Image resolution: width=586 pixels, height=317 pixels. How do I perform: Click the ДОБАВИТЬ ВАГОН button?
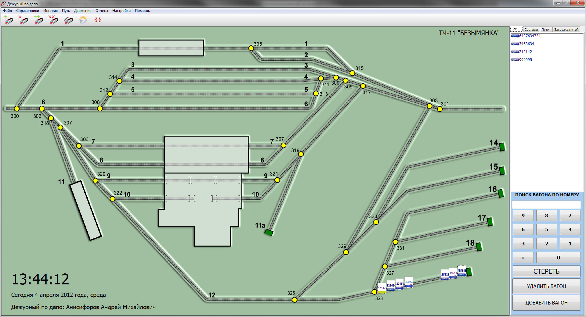pyautogui.click(x=546, y=303)
